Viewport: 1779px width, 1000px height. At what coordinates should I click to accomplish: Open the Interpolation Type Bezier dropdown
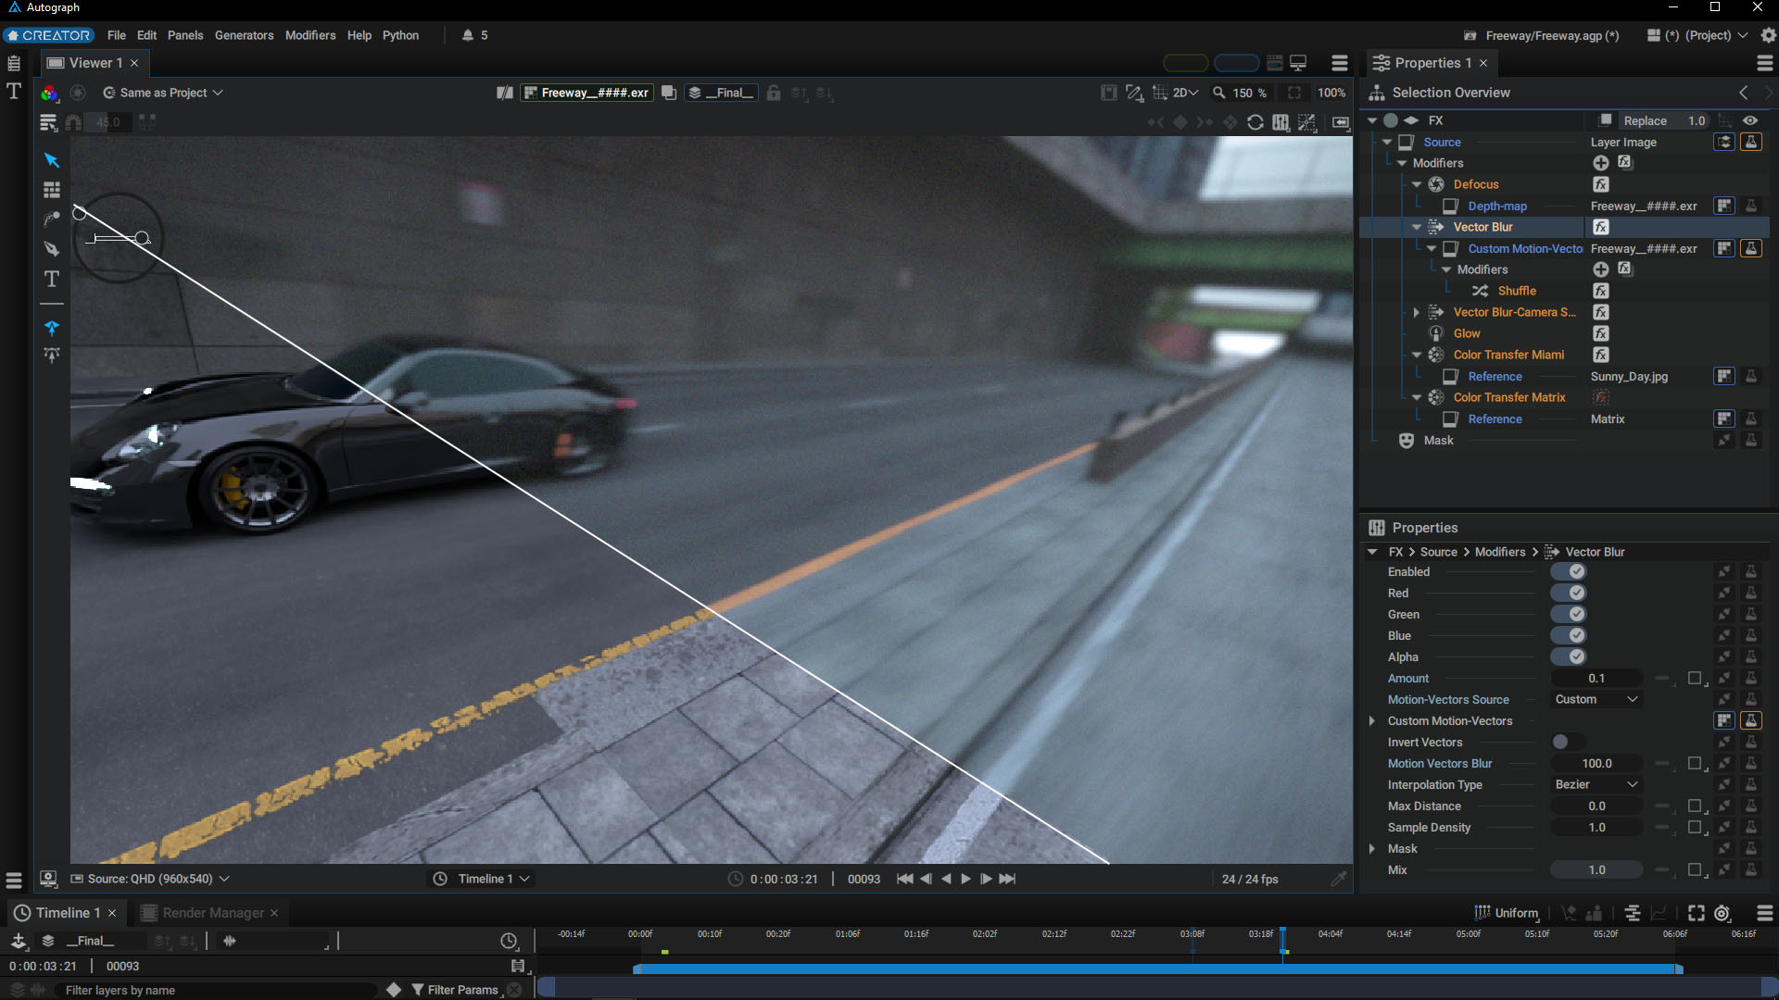point(1596,784)
